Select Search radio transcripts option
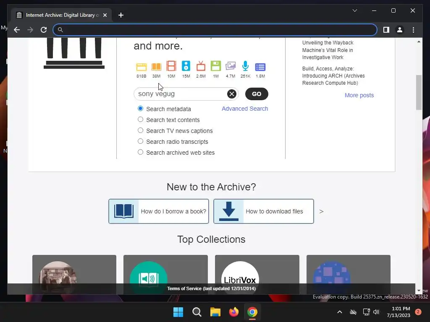 140,141
